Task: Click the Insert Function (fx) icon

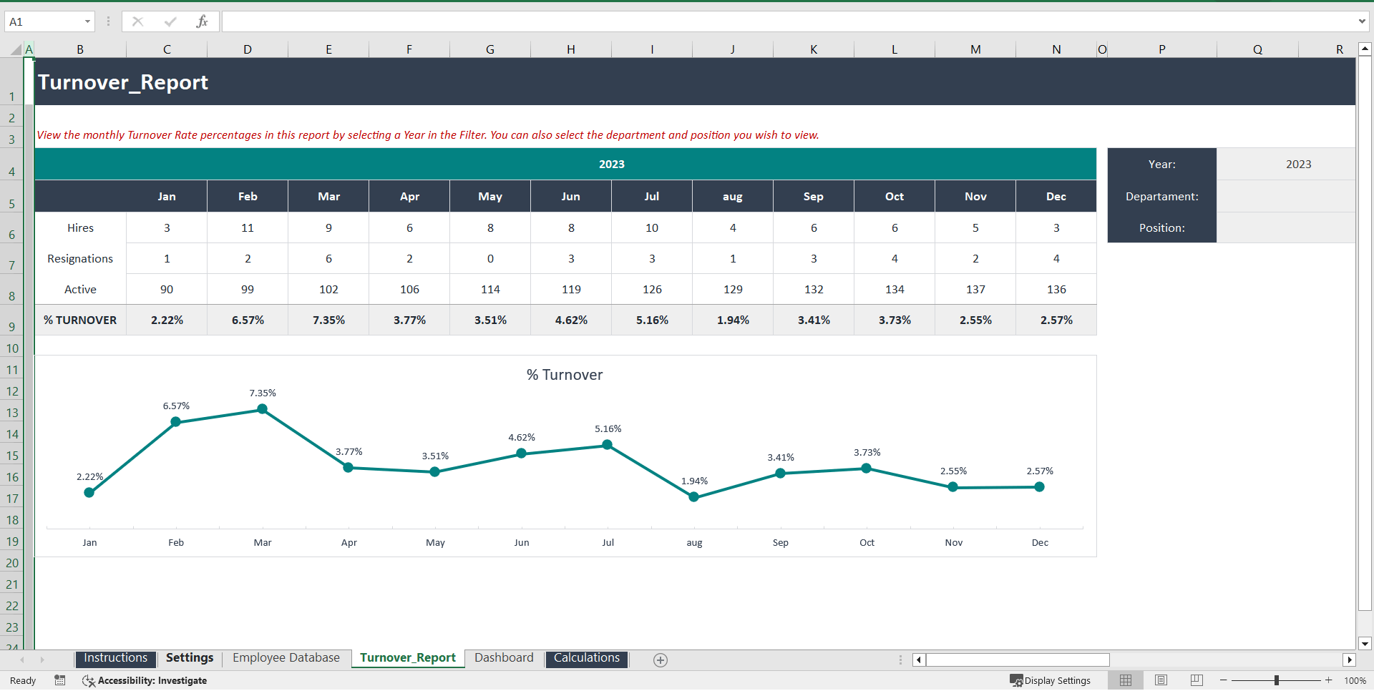Action: click(203, 21)
